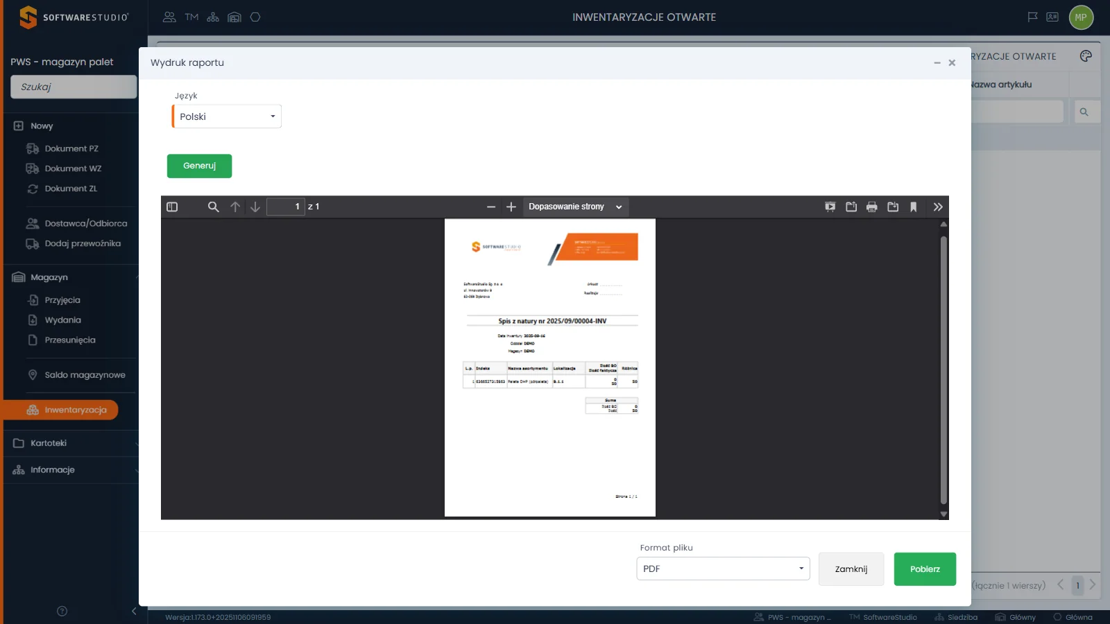Viewport: 1110px width, 624px height.
Task: Print the inventory report from PDF toolbar
Action: tap(872, 207)
